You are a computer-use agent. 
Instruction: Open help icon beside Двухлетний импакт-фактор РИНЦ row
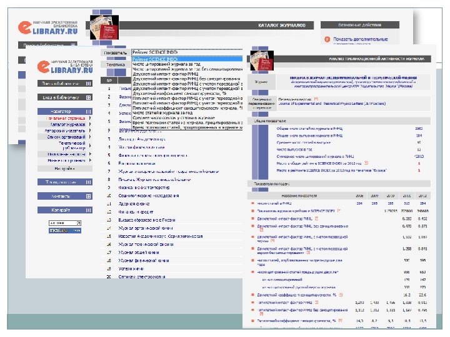(316, 218)
